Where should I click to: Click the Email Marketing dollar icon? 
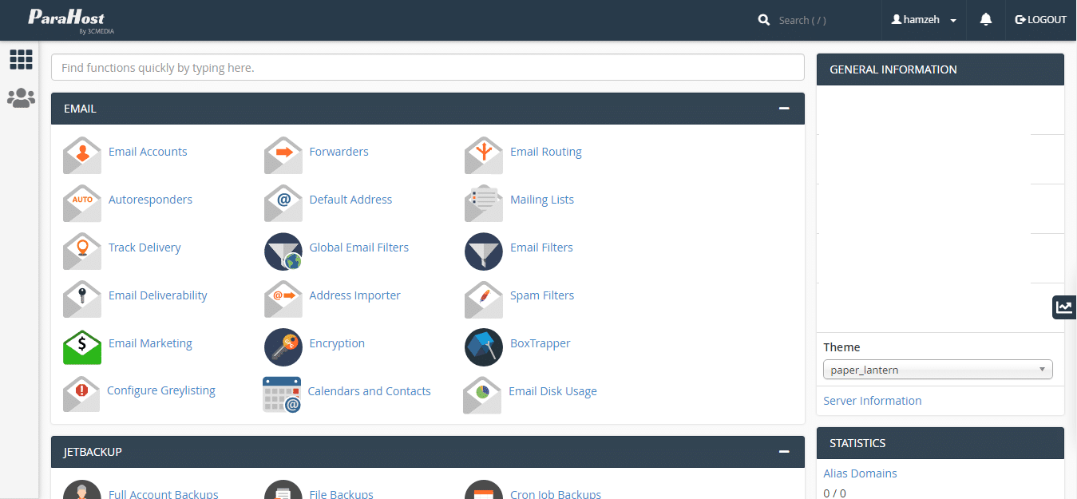tap(82, 347)
